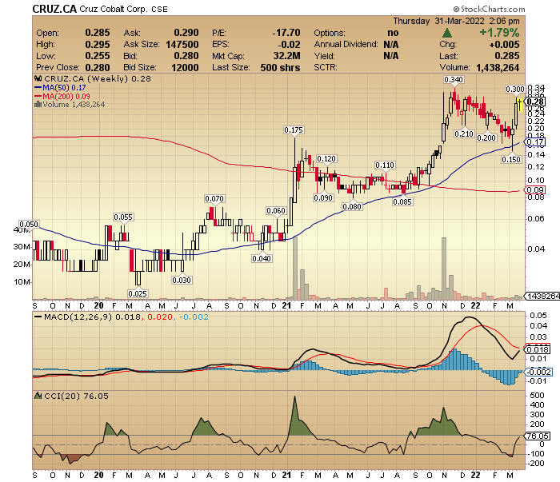Viewport: 560px width, 482px height.
Task: Click the CCI(20) 76.05 legend label
Action: tap(76, 396)
